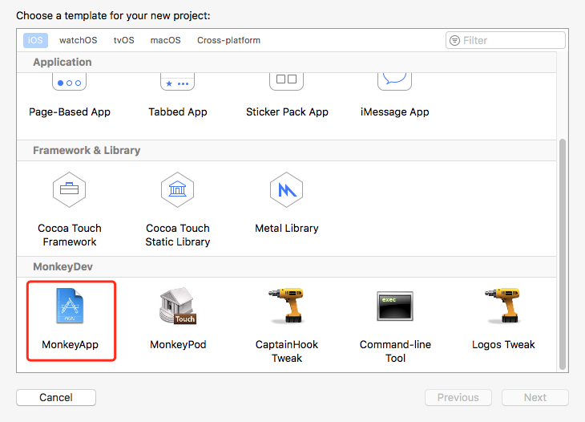Choose the Sticker Pack App template

[287, 96]
